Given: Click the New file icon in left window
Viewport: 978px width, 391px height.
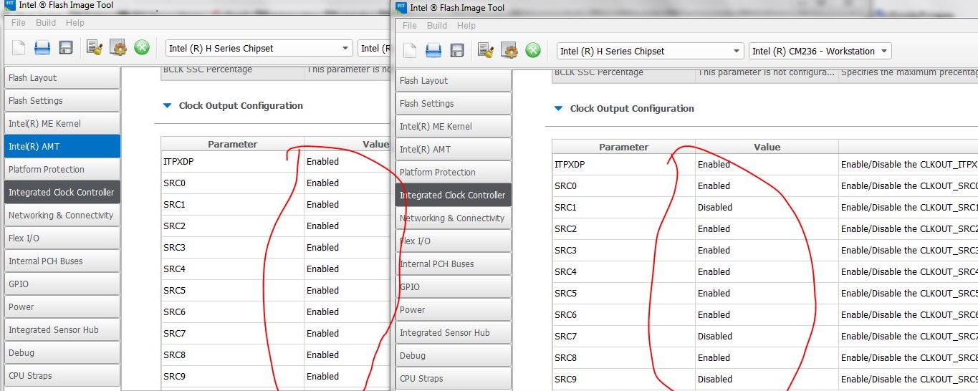Looking at the screenshot, I should click(x=19, y=48).
